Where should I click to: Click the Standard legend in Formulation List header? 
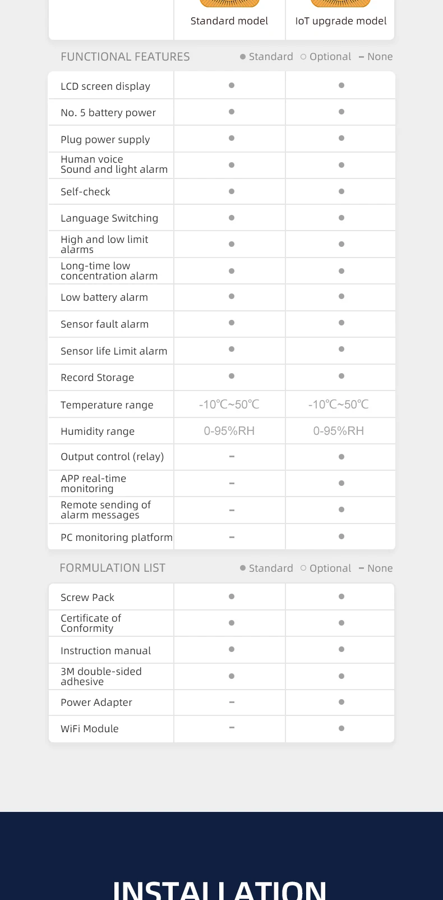266,568
